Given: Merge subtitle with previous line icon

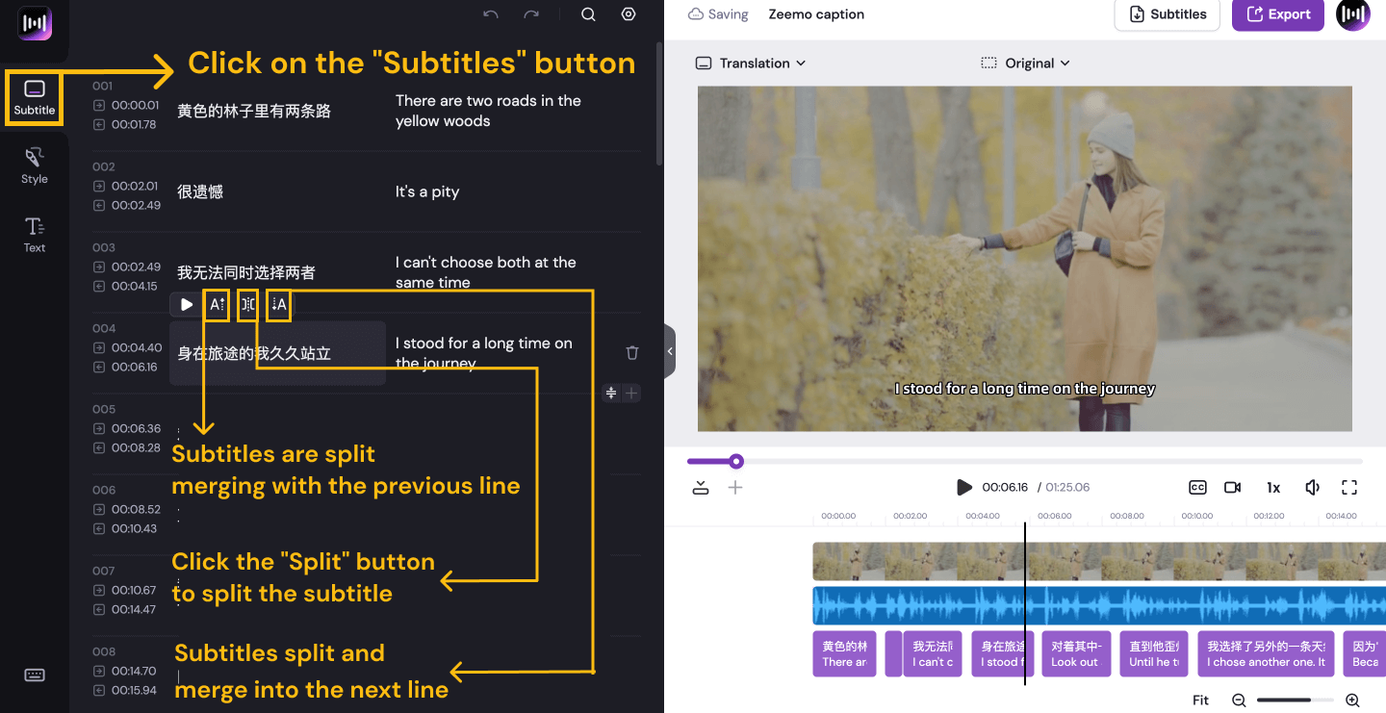Looking at the screenshot, I should pos(218,305).
